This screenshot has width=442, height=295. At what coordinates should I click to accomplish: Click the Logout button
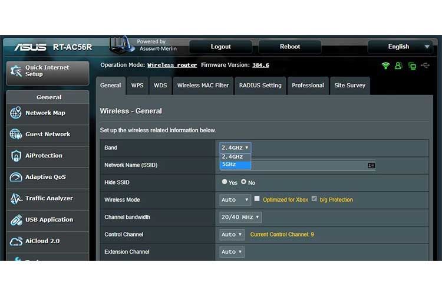point(221,47)
